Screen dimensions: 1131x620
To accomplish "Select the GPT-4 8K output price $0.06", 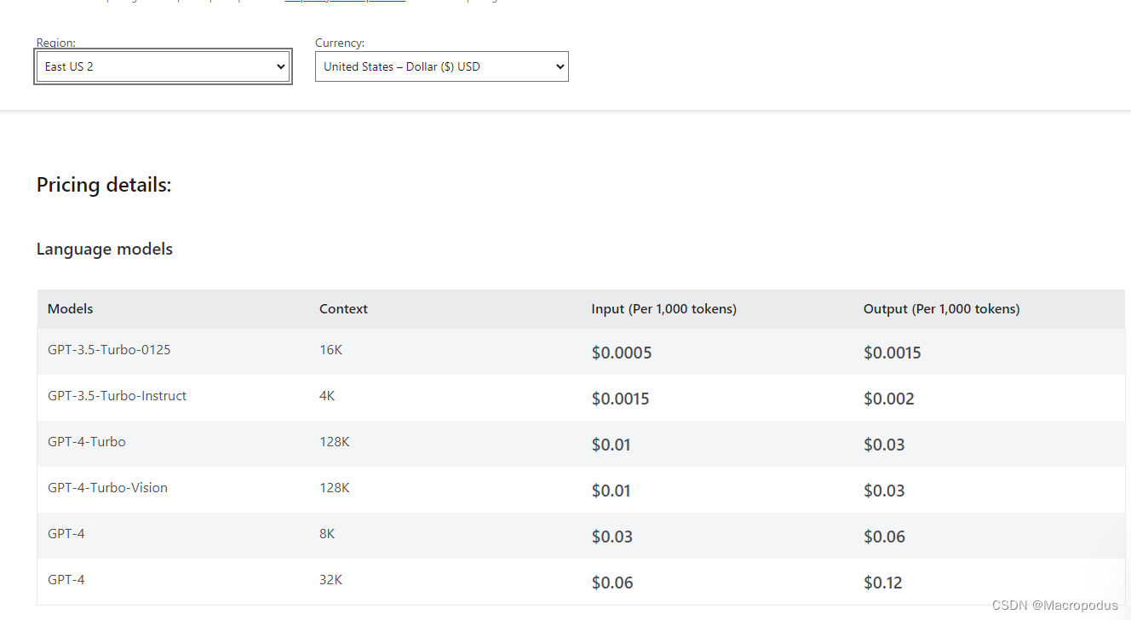I will coord(884,537).
